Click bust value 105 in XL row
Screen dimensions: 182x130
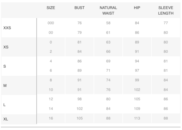pyautogui.click(x=80, y=118)
